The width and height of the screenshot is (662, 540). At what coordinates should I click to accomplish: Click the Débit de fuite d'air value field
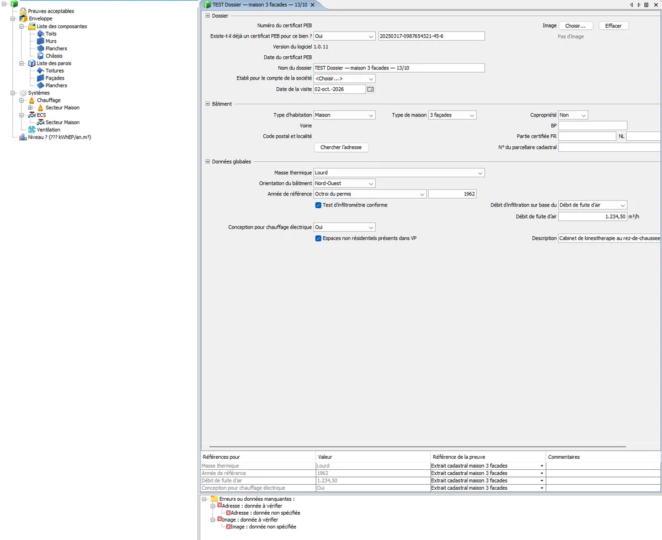(x=592, y=217)
